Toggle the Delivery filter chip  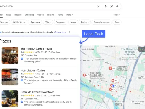(x=85, y=22)
